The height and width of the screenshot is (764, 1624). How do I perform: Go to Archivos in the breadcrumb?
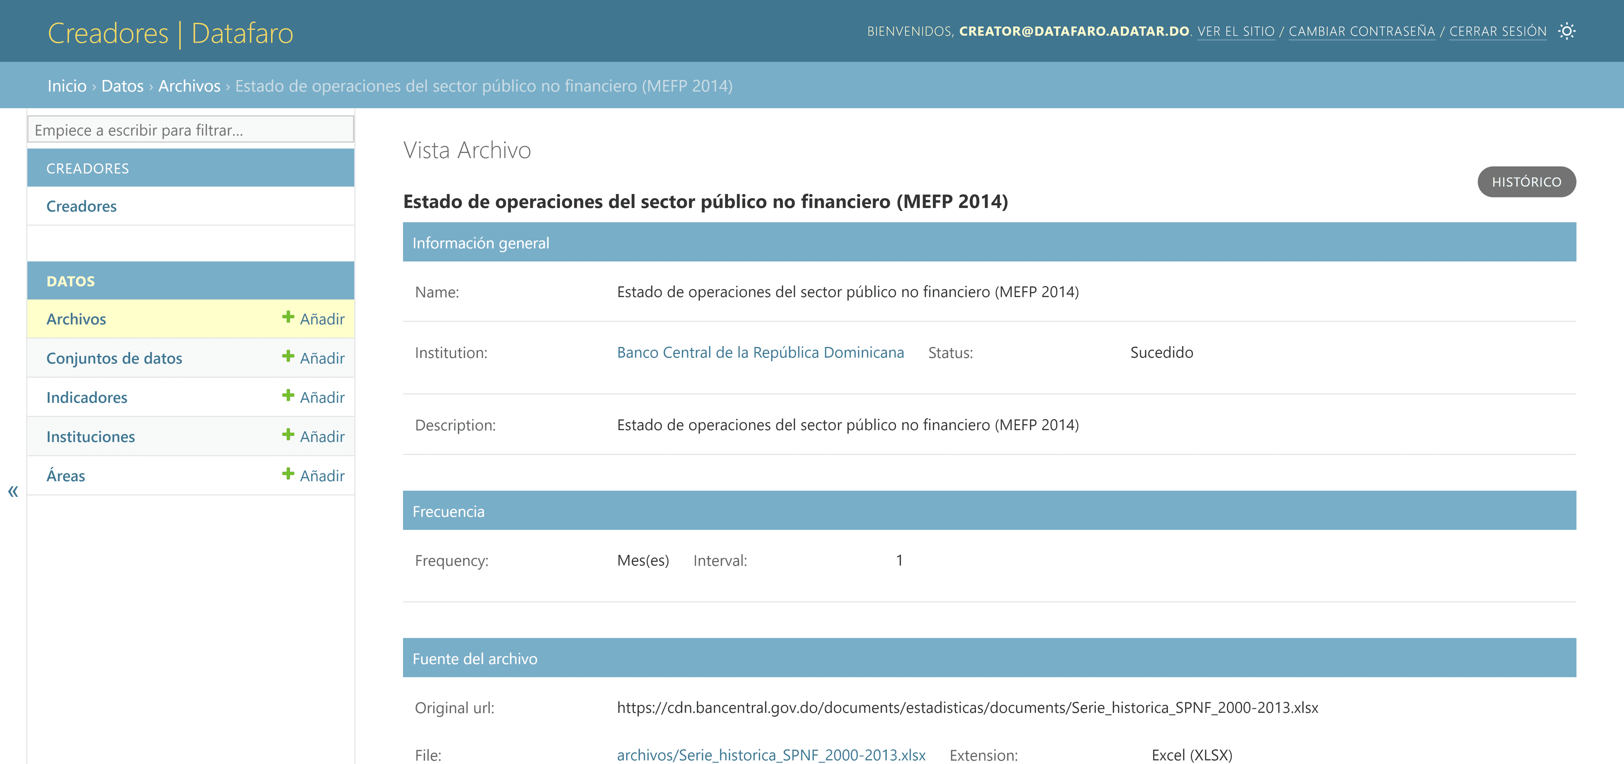[189, 86]
